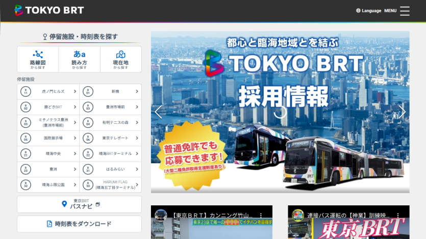Click the B21 badge for 晴海中央

coord(26,153)
